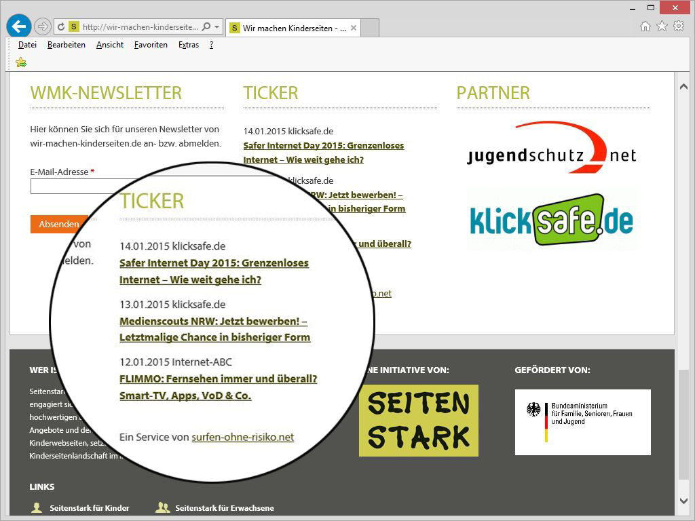Open browser settings with the gear icon

[679, 26]
